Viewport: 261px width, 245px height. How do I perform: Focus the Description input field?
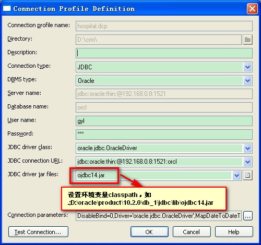point(164,53)
